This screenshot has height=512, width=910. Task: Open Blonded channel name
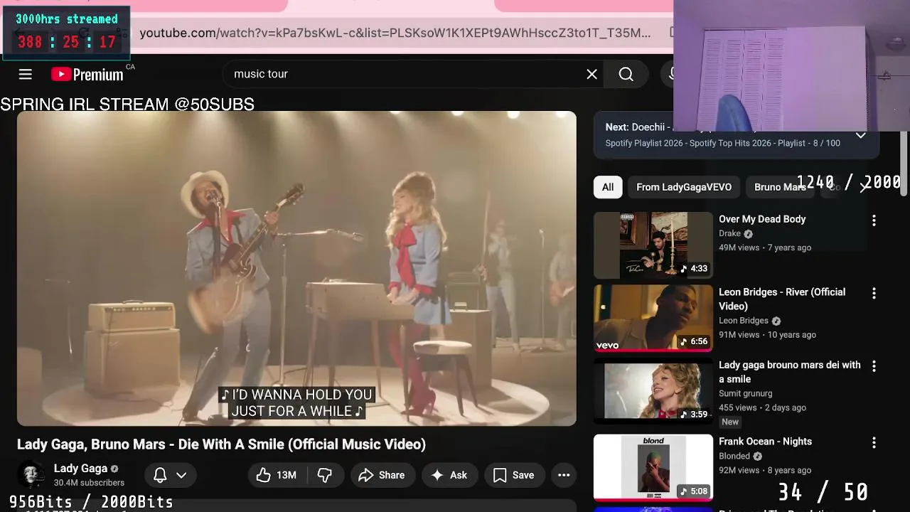click(x=734, y=456)
